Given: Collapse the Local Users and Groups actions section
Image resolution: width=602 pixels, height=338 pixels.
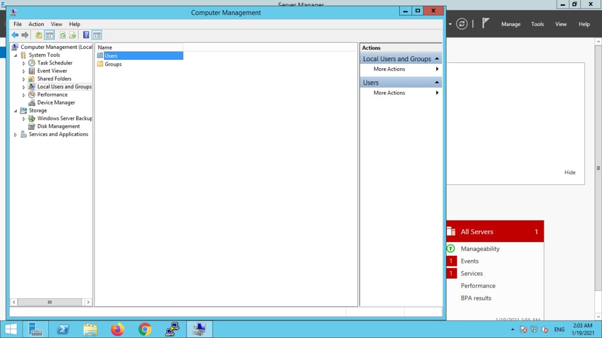Looking at the screenshot, I should pyautogui.click(x=437, y=59).
